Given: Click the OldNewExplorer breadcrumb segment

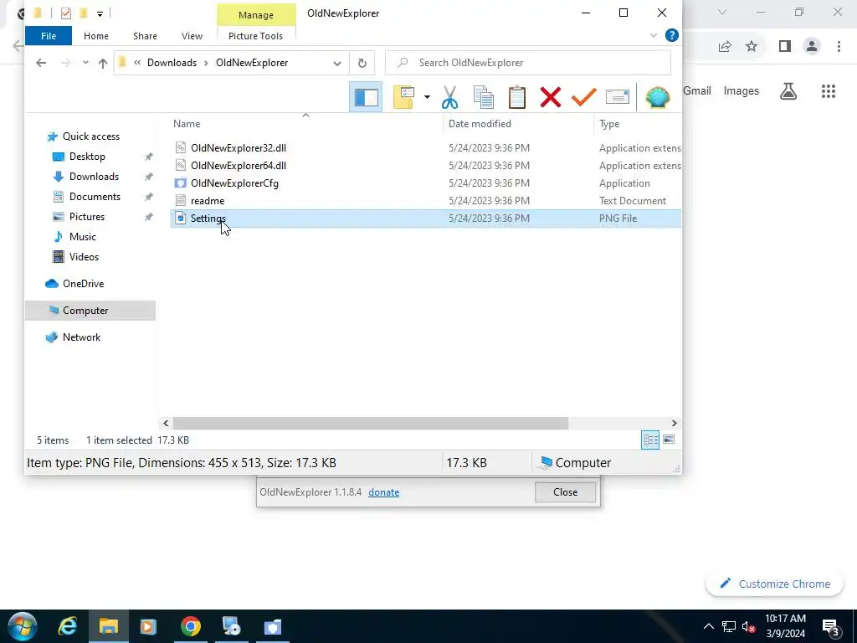Looking at the screenshot, I should pyautogui.click(x=252, y=63).
